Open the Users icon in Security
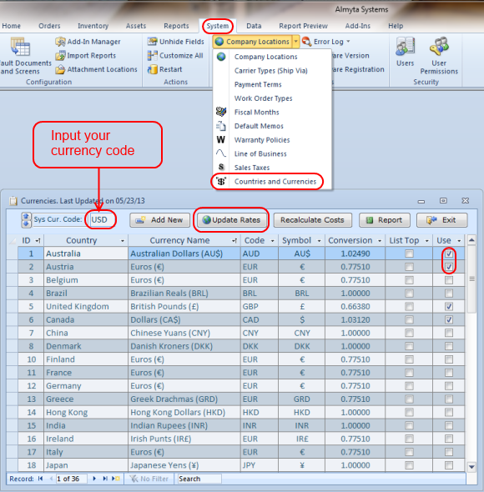The height and width of the screenshot is (492, 484). point(406,47)
